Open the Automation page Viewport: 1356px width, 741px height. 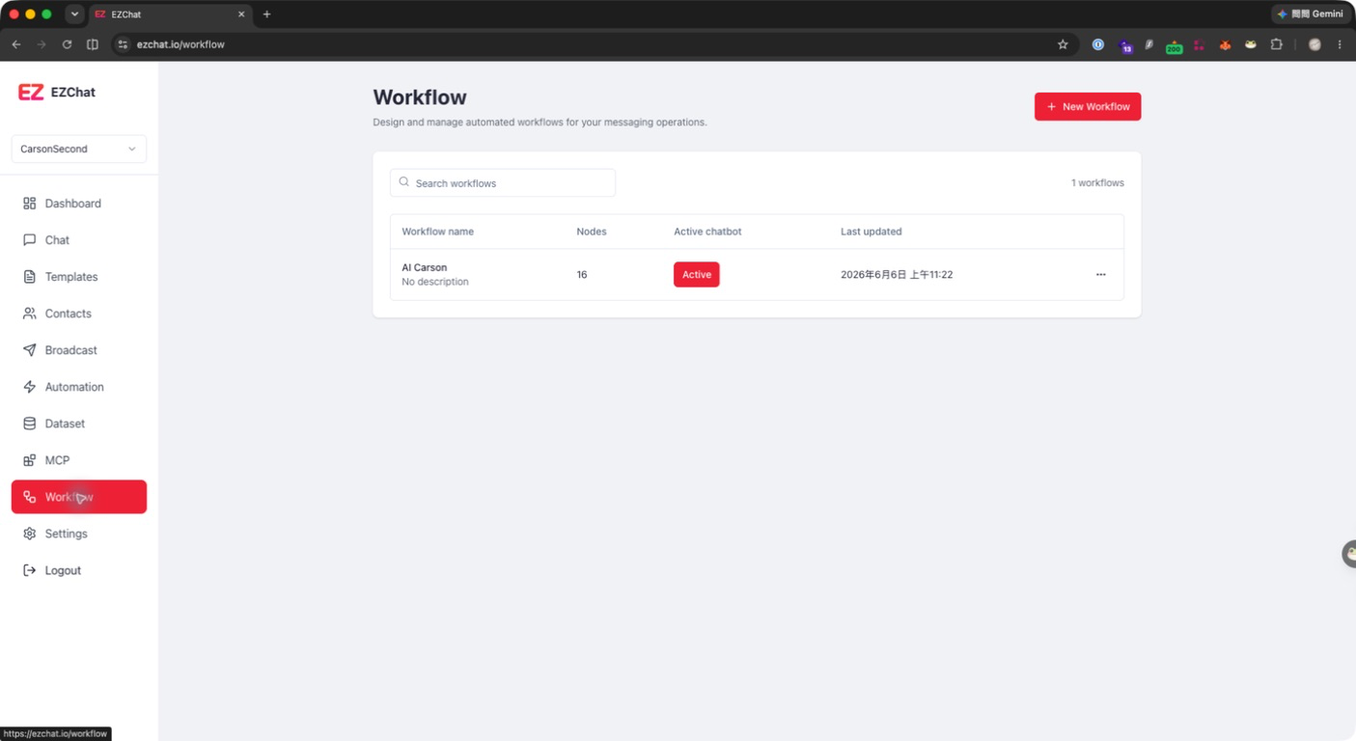point(78,387)
